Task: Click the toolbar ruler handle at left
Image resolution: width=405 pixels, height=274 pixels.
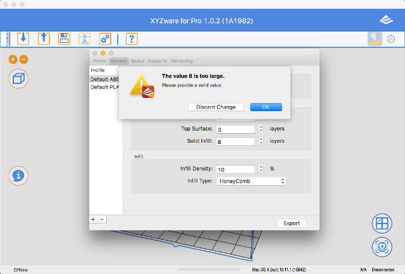Action: 8,39
